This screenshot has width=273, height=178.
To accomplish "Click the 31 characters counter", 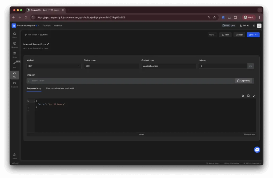I will (249, 135).
